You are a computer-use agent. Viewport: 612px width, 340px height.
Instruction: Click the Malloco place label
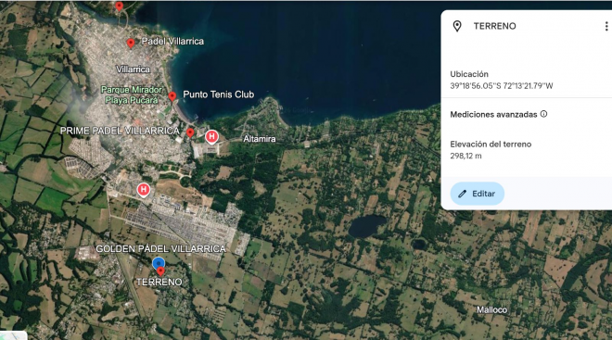(491, 310)
